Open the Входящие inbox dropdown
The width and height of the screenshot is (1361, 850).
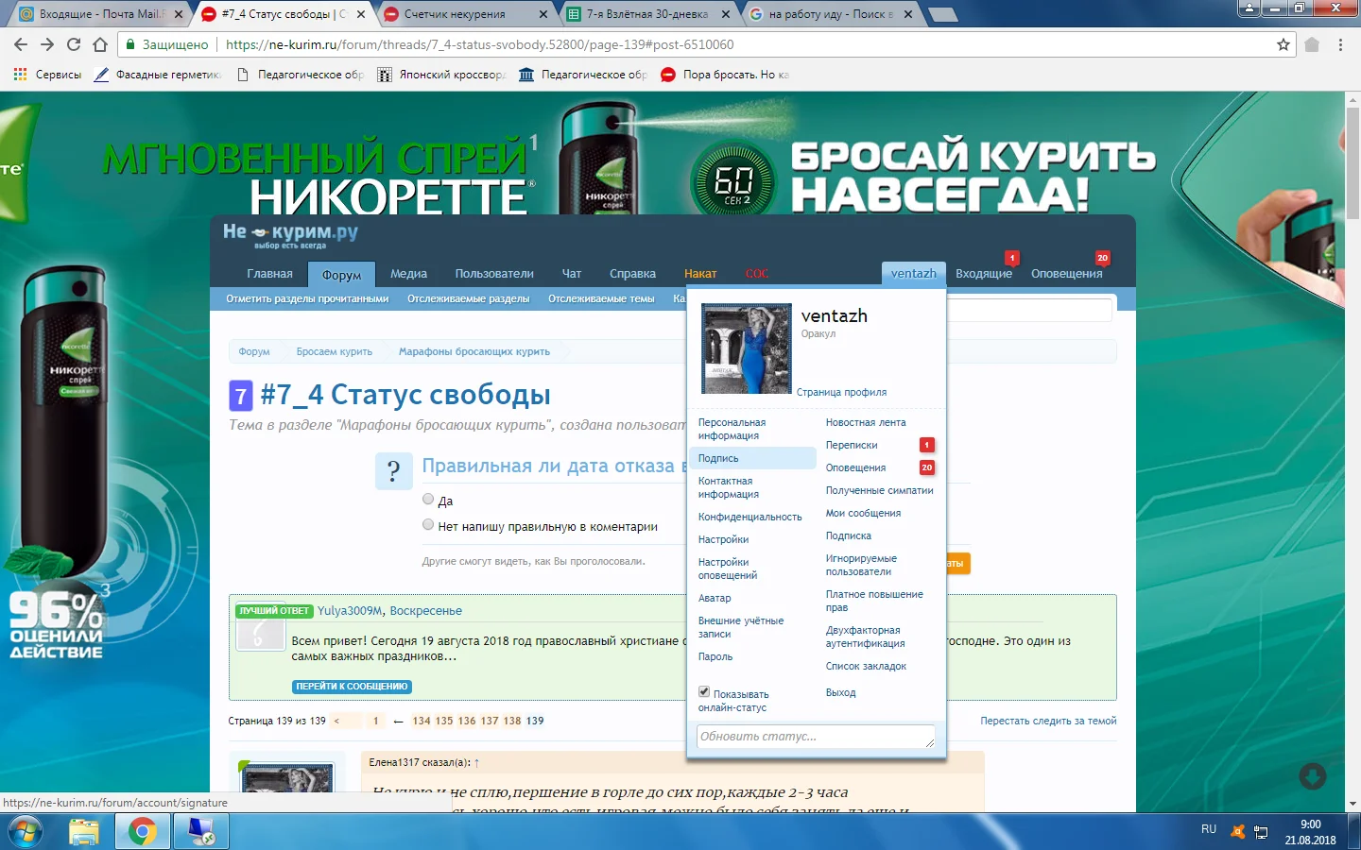click(983, 273)
